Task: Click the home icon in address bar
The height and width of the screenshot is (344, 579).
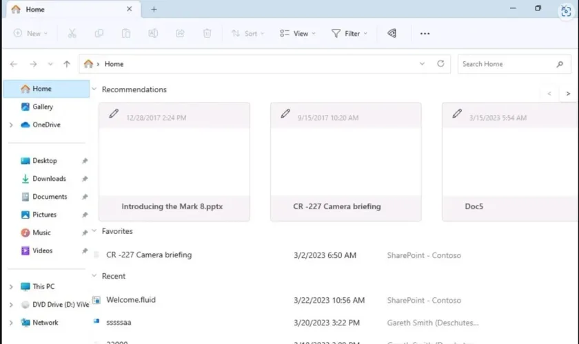Action: point(88,64)
